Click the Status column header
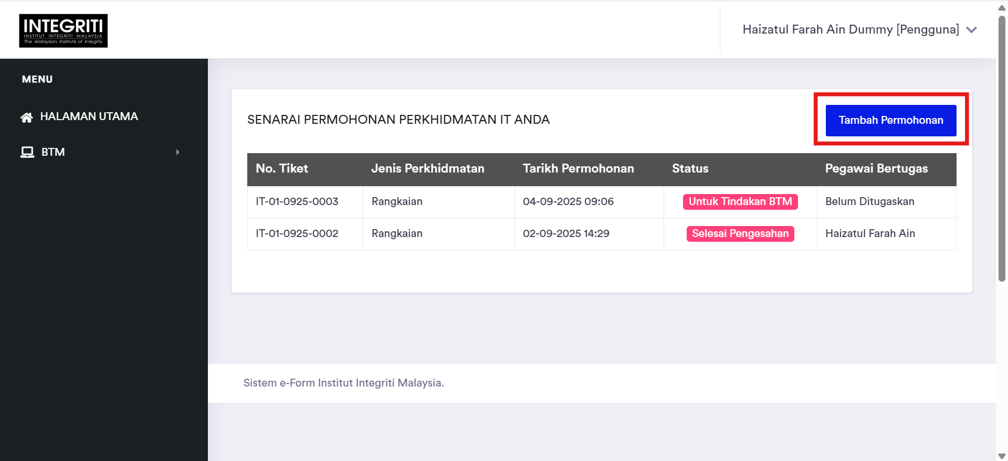Screen dimensions: 1008x461 pyautogui.click(x=690, y=169)
